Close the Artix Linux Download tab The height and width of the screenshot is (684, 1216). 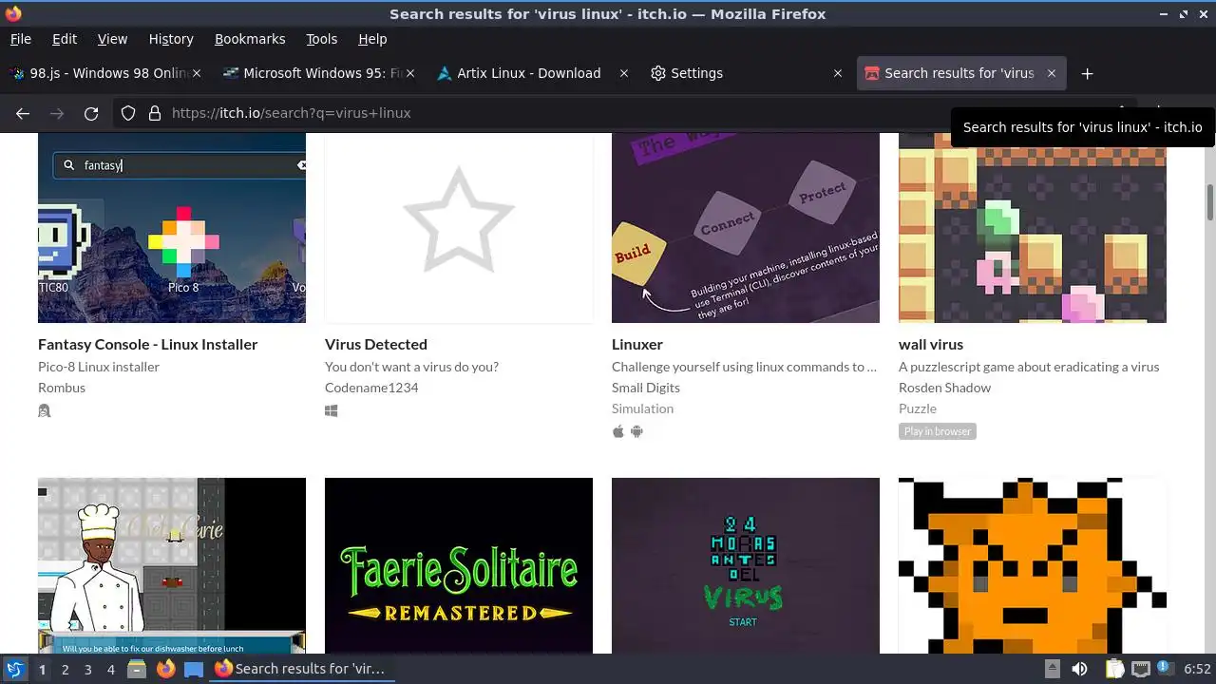[624, 73]
